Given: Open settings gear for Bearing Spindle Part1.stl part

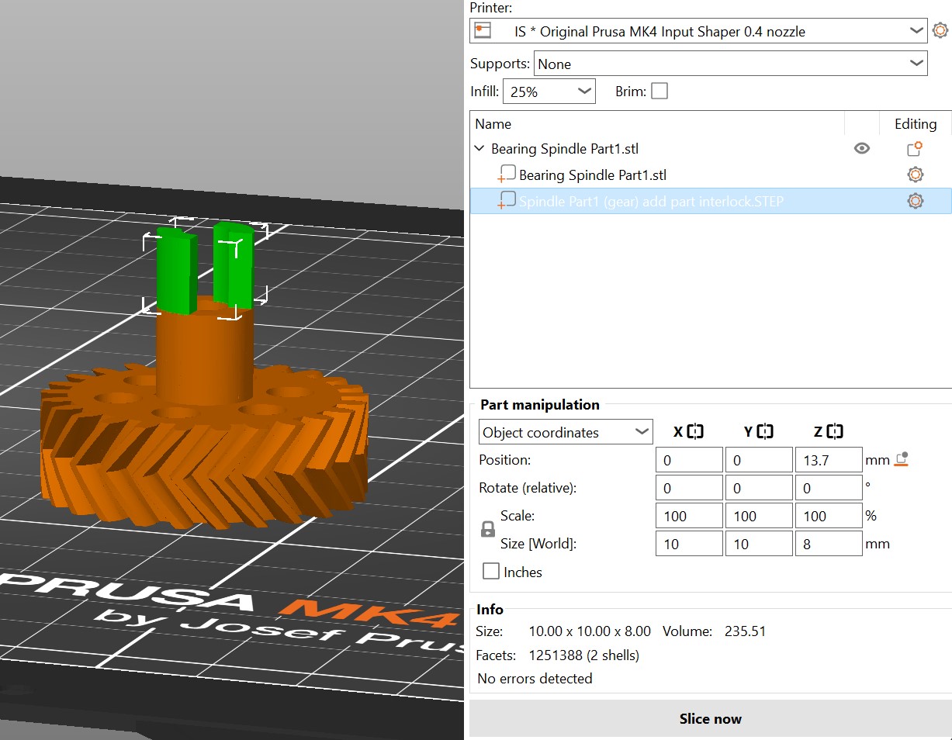Looking at the screenshot, I should click(x=915, y=175).
